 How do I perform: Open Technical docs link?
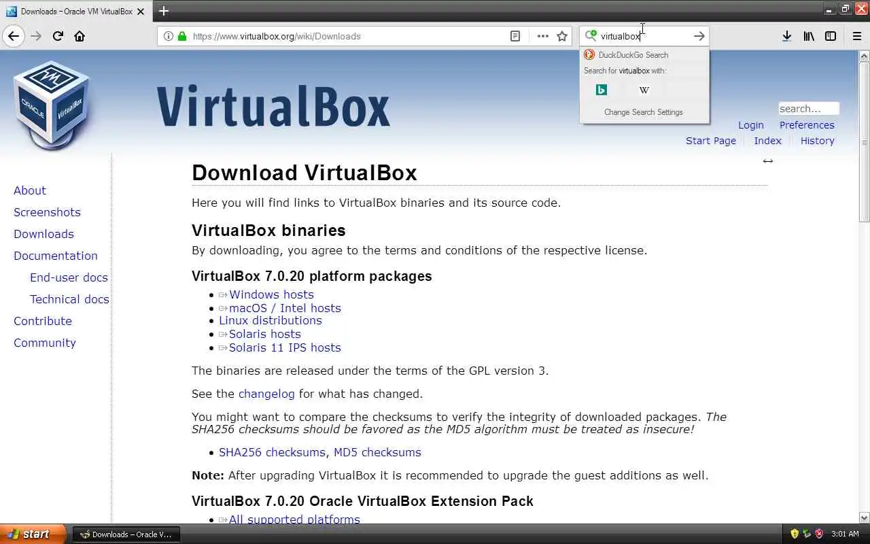point(69,299)
